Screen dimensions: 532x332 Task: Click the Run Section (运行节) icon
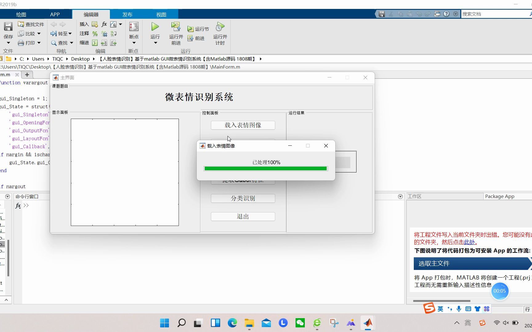click(191, 29)
